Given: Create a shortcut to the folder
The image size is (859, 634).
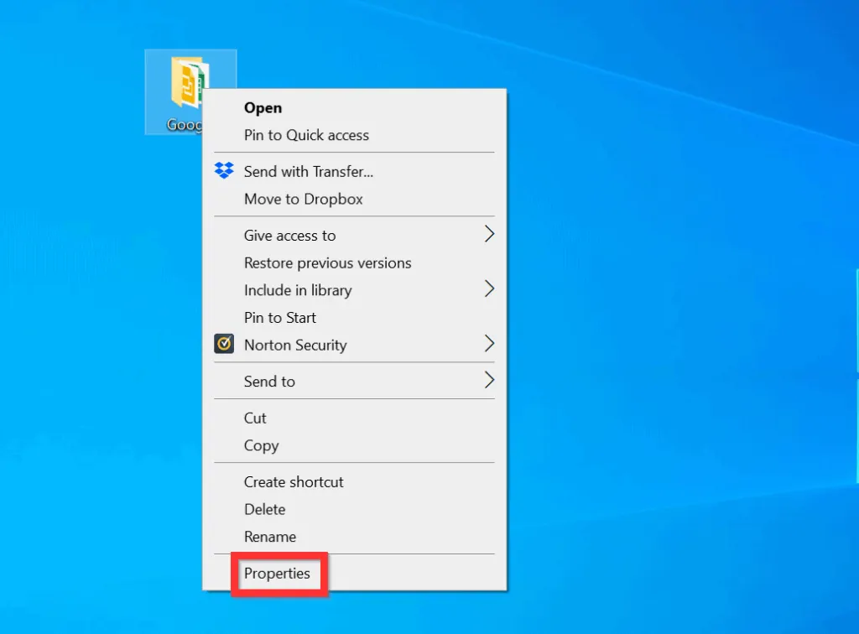Looking at the screenshot, I should pyautogui.click(x=294, y=481).
